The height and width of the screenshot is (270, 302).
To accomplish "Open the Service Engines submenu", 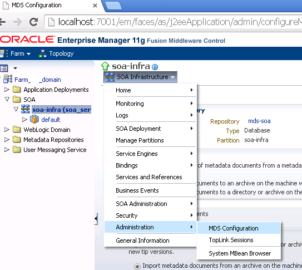I will [150, 154].
